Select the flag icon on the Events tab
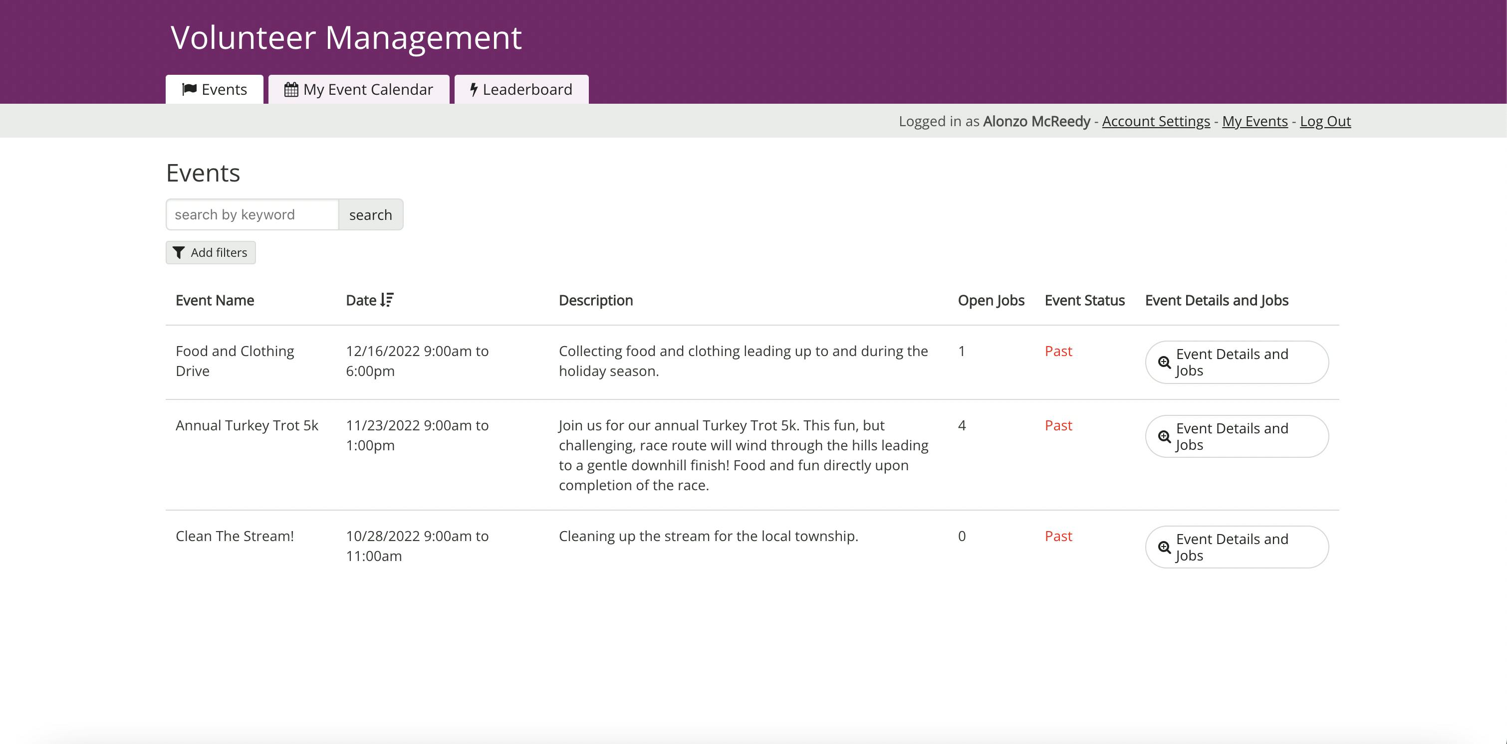Image resolution: width=1507 pixels, height=744 pixels. click(190, 89)
